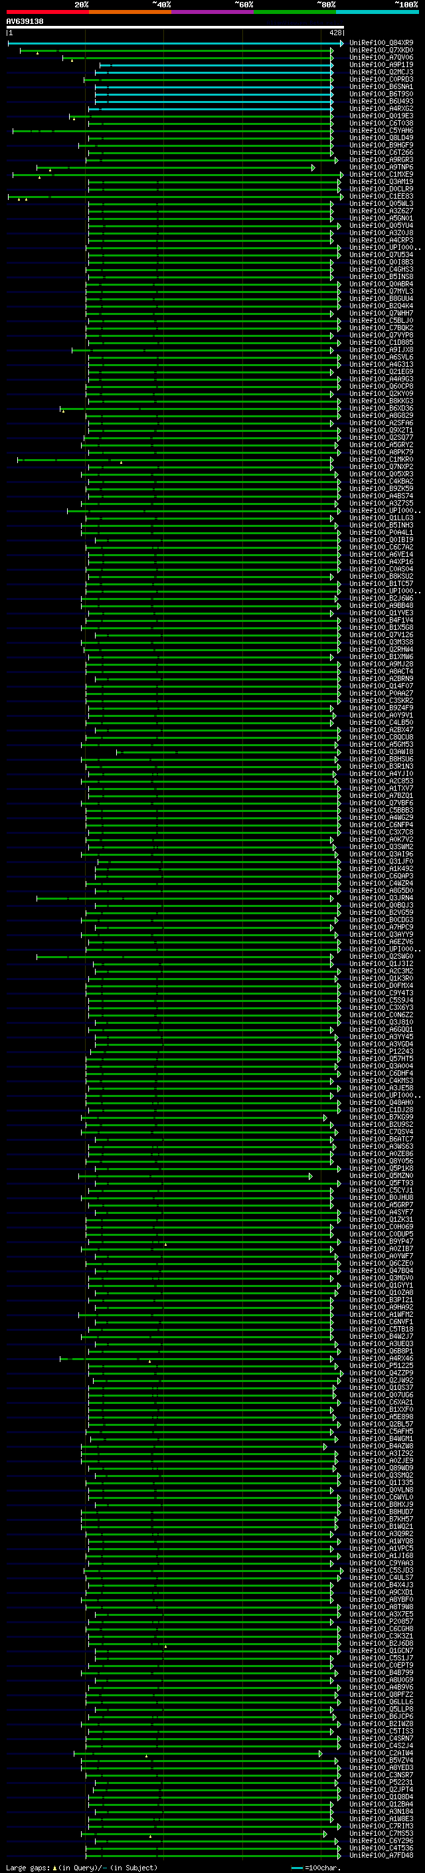Click hit UniRef100_A3Z627

tap(381, 211)
